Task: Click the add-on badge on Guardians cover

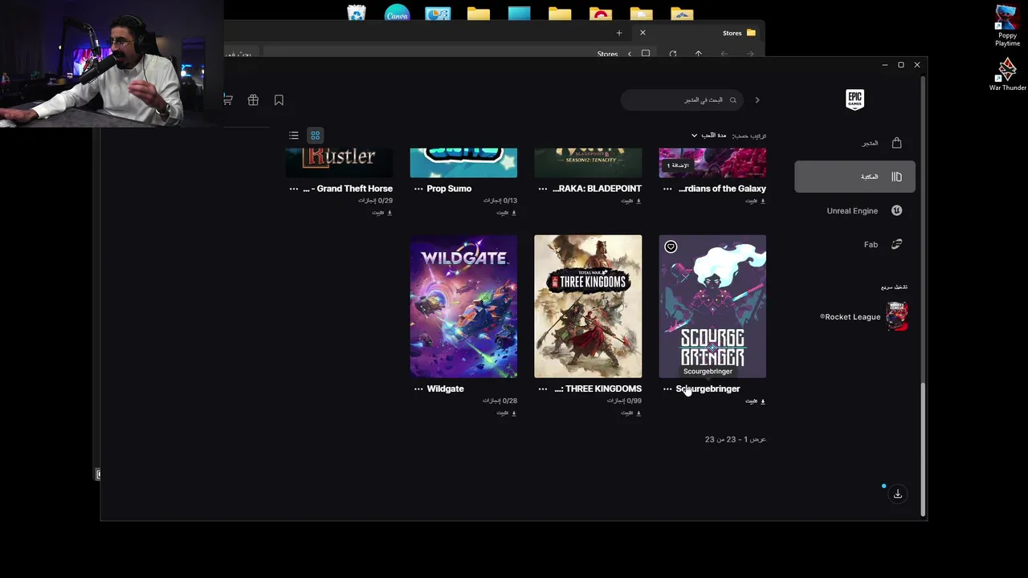Action: pos(678,165)
